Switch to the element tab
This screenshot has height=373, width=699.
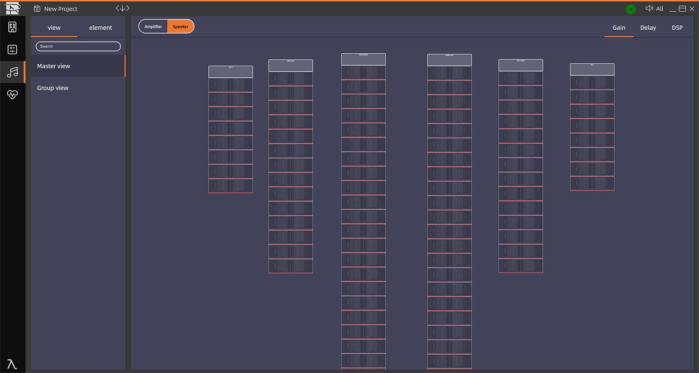pyautogui.click(x=100, y=28)
